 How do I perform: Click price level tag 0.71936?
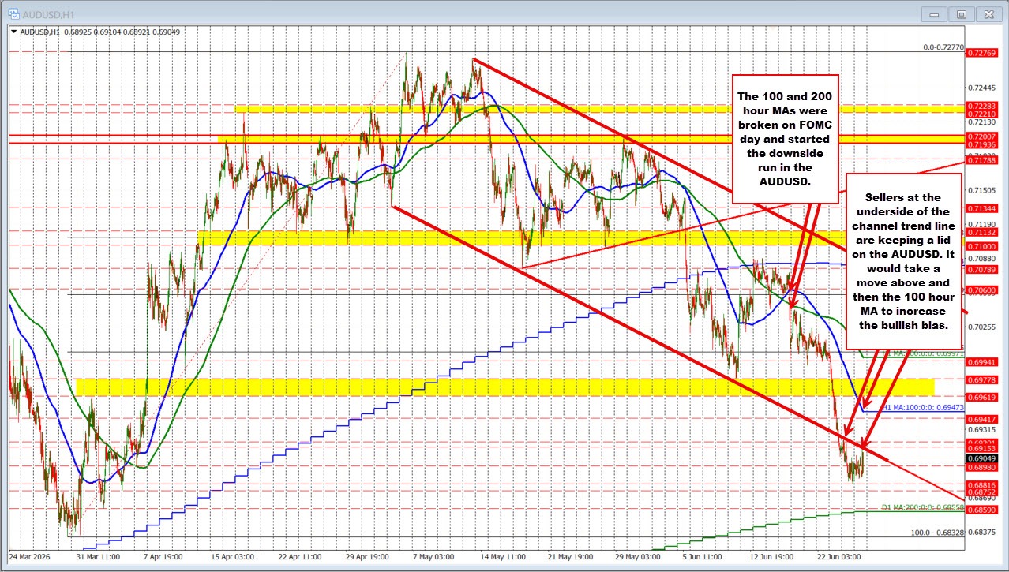[981, 144]
